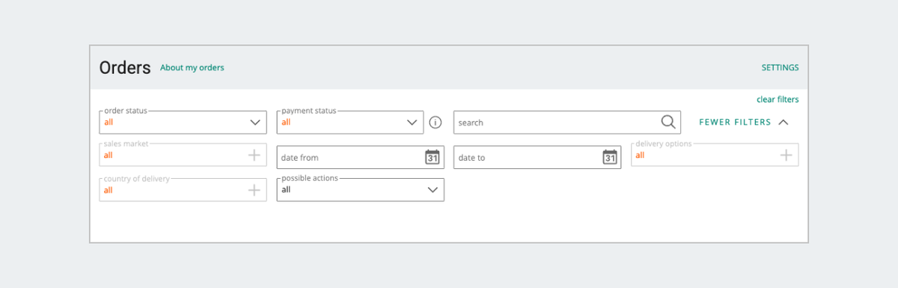Screen dimensions: 898x288
Task: Click the plus icon in delivery options
Action: coord(786,155)
